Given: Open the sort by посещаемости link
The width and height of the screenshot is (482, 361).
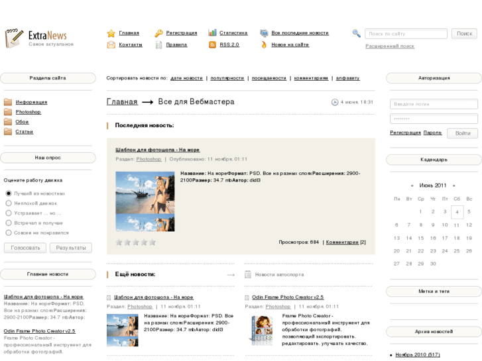Looking at the screenshot, I should pyautogui.click(x=269, y=78).
